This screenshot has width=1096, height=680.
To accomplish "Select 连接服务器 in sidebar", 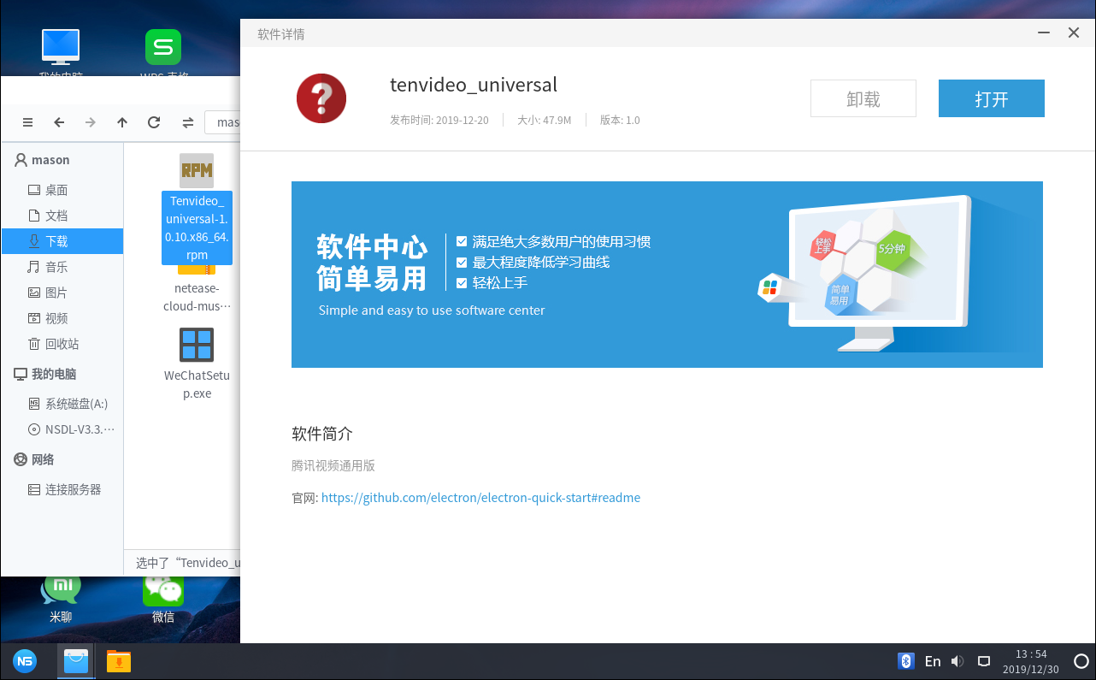I will pos(62,489).
